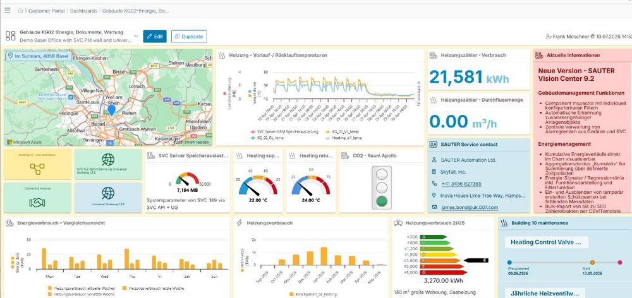Click CO2 - Raum Apollo widget icon
Viewport: 632px width, 298px height.
click(344, 155)
